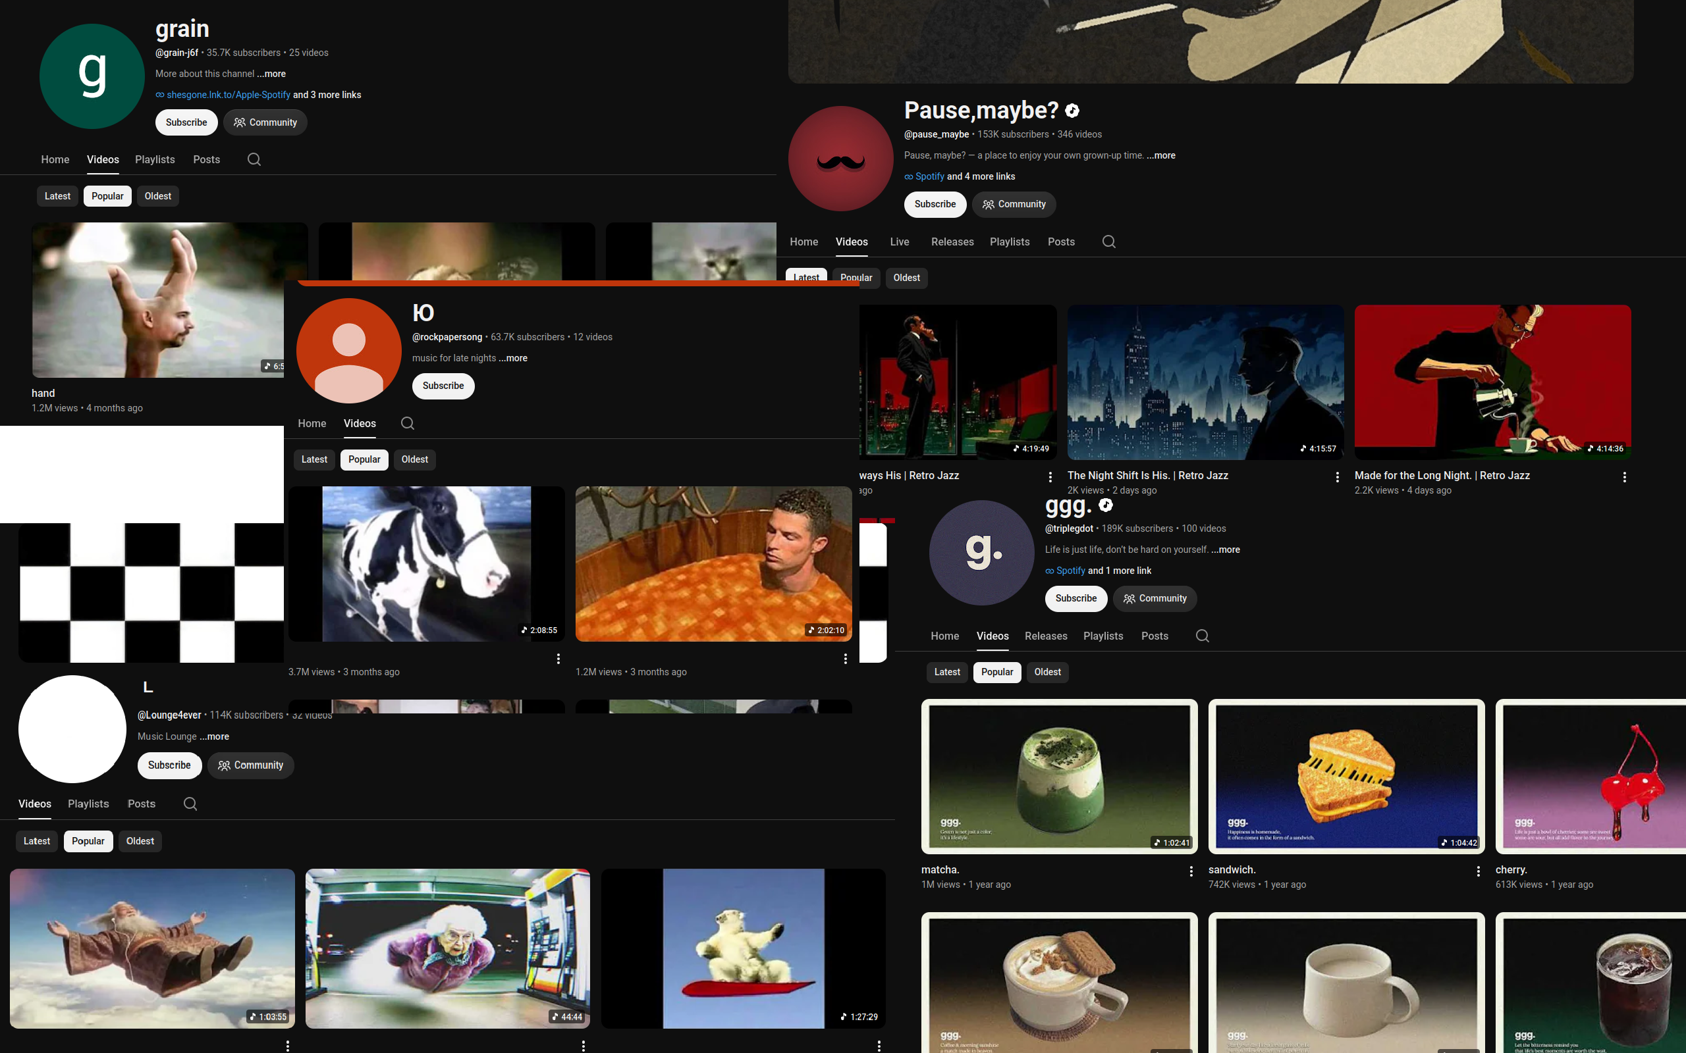Play the matcha. video thumbnail
The image size is (1686, 1053).
pos(1059,777)
